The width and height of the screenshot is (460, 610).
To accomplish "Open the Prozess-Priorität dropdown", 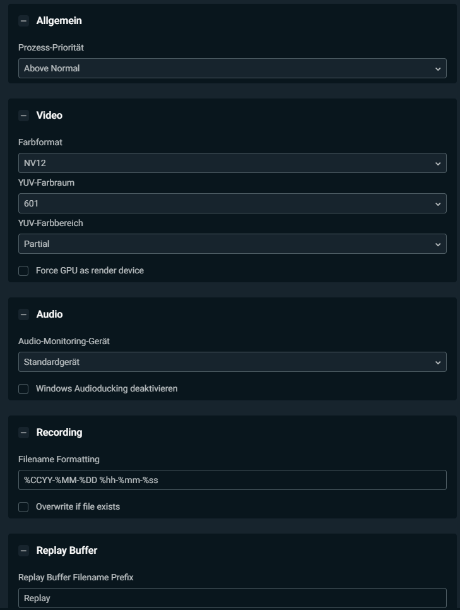I will tap(232, 68).
